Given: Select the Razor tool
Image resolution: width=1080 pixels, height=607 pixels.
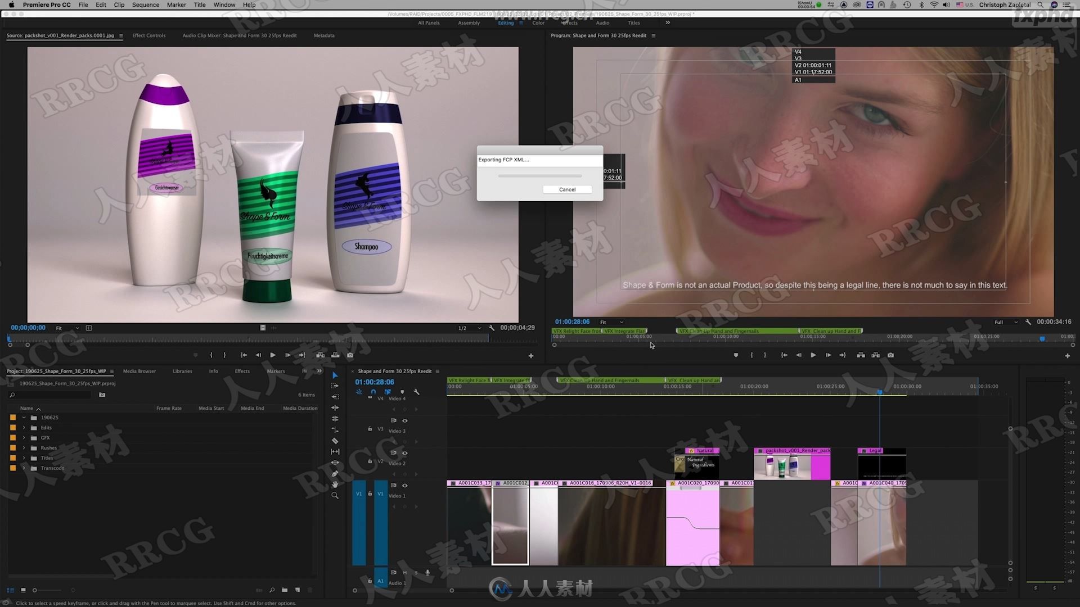Looking at the screenshot, I should (335, 441).
